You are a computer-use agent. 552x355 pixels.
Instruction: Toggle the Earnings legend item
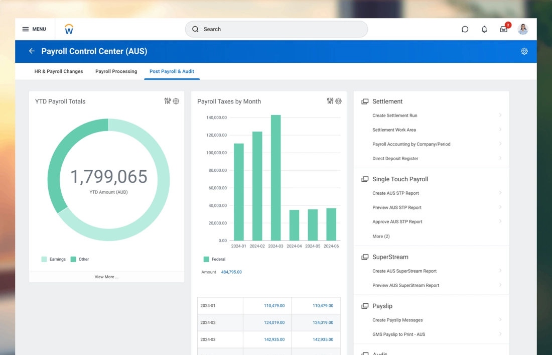click(54, 259)
